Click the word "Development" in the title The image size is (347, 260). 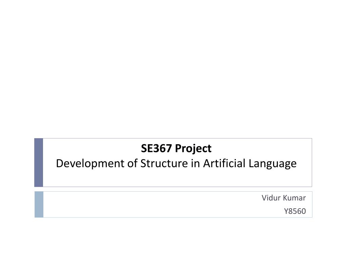90,164
